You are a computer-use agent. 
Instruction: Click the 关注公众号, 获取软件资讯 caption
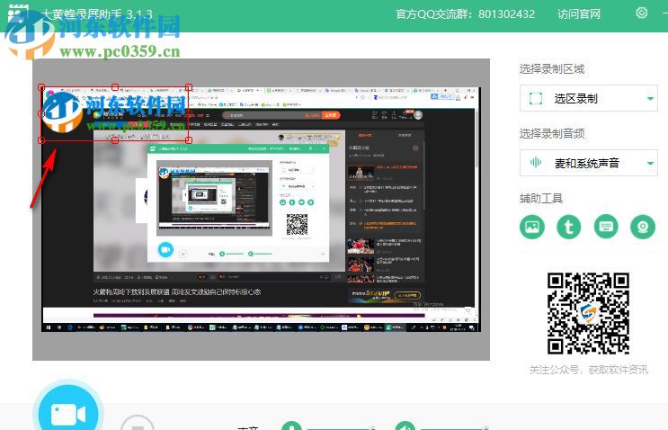tap(588, 370)
